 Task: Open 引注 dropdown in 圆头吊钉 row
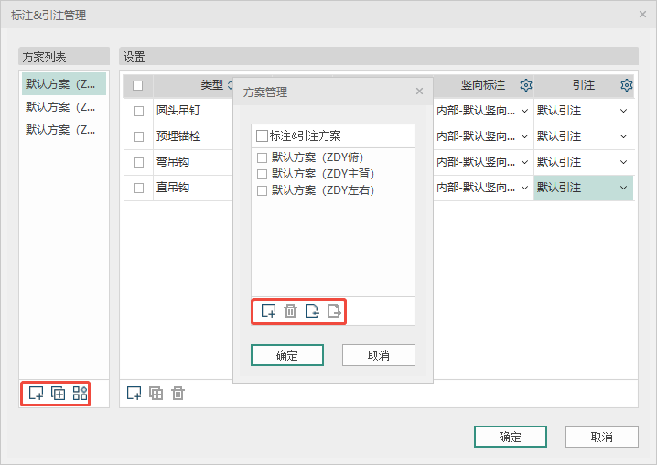tap(623, 111)
